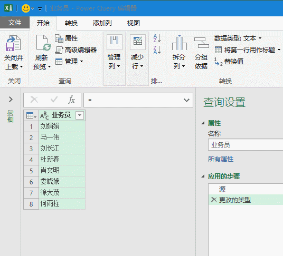The width and height of the screenshot is (283, 256).
Task: Click the smiley feedback icon
Action: click(26, 8)
